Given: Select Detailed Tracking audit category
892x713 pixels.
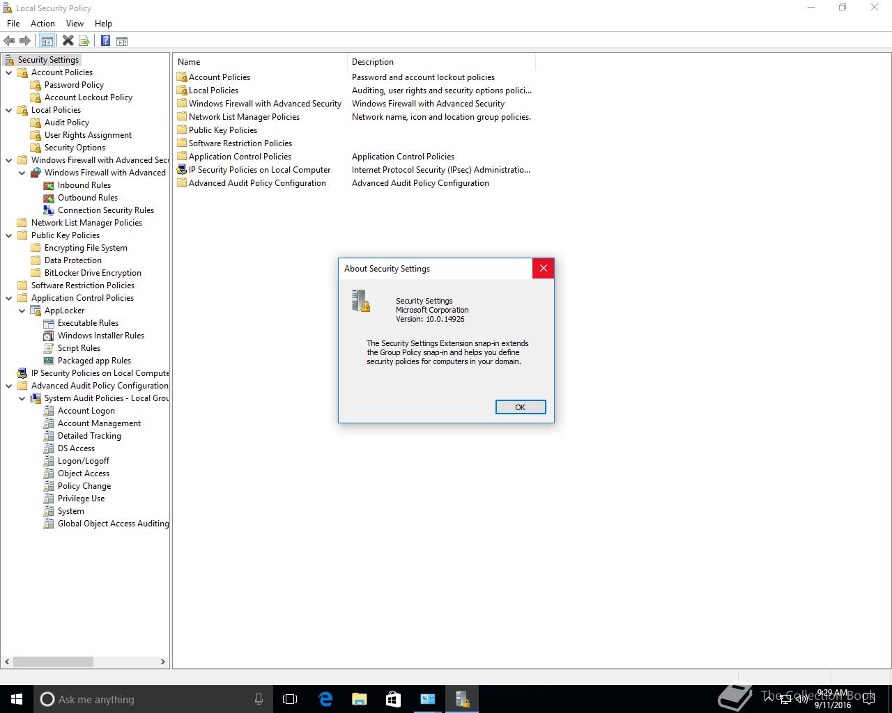Looking at the screenshot, I should click(89, 436).
